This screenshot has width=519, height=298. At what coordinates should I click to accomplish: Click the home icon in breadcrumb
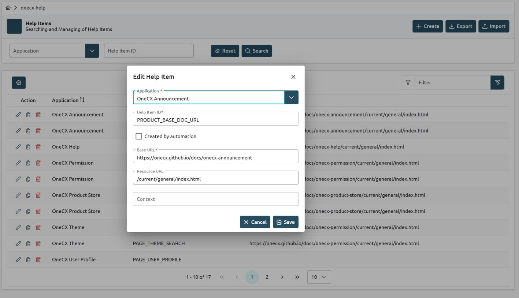(x=8, y=8)
